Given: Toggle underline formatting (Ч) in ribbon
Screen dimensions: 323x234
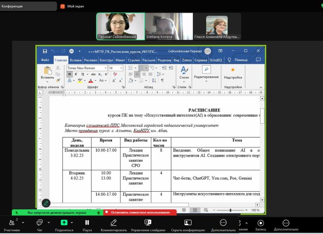Looking at the screenshot, I should pos(82,75).
